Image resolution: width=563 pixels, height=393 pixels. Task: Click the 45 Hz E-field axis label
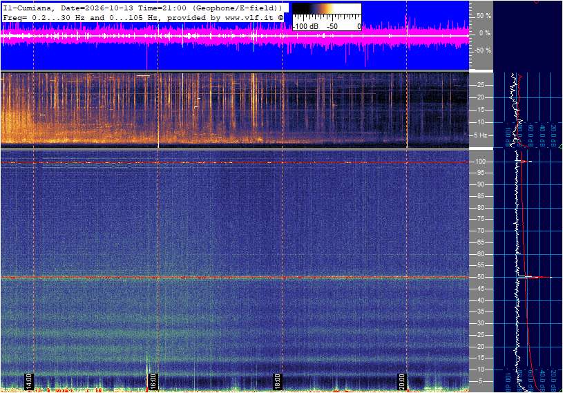481,289
